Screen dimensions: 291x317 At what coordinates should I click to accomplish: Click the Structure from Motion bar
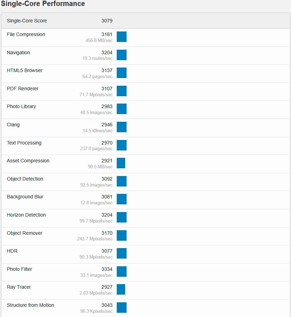tap(122, 308)
